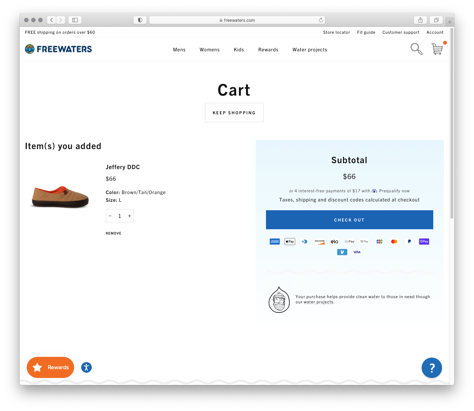Click the Jeffery DDC shoe thumbnail

point(60,197)
